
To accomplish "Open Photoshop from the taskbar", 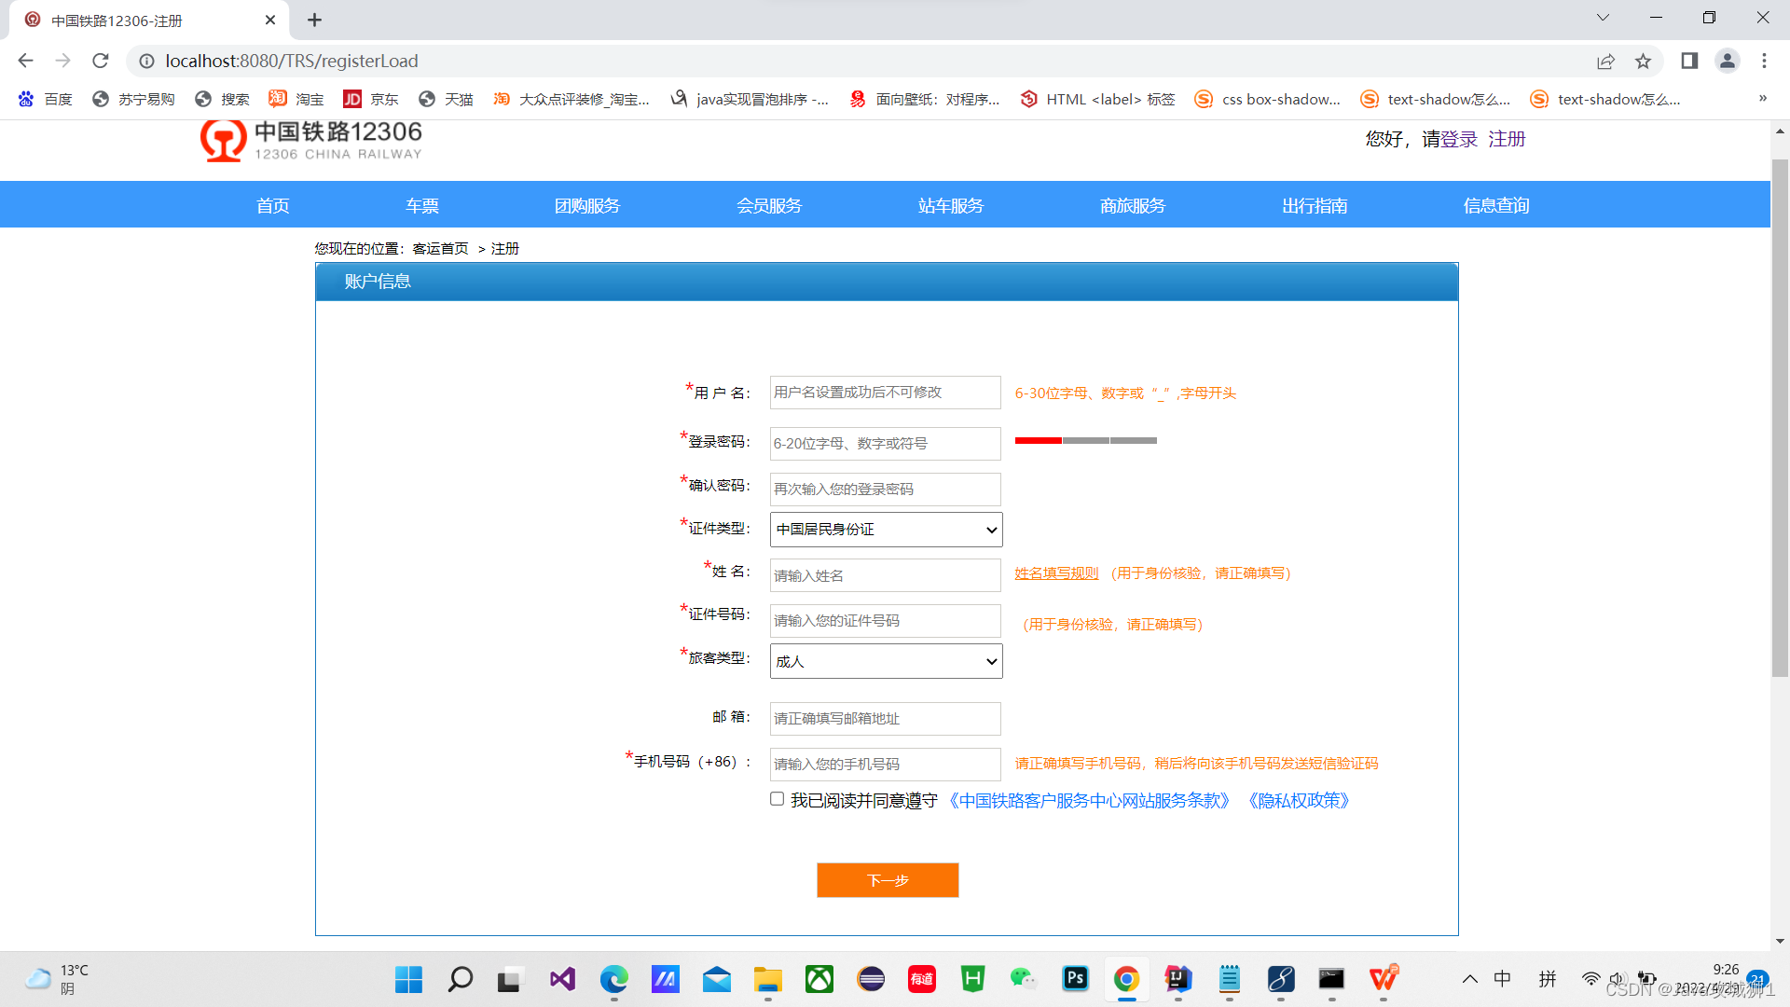I will (x=1075, y=980).
